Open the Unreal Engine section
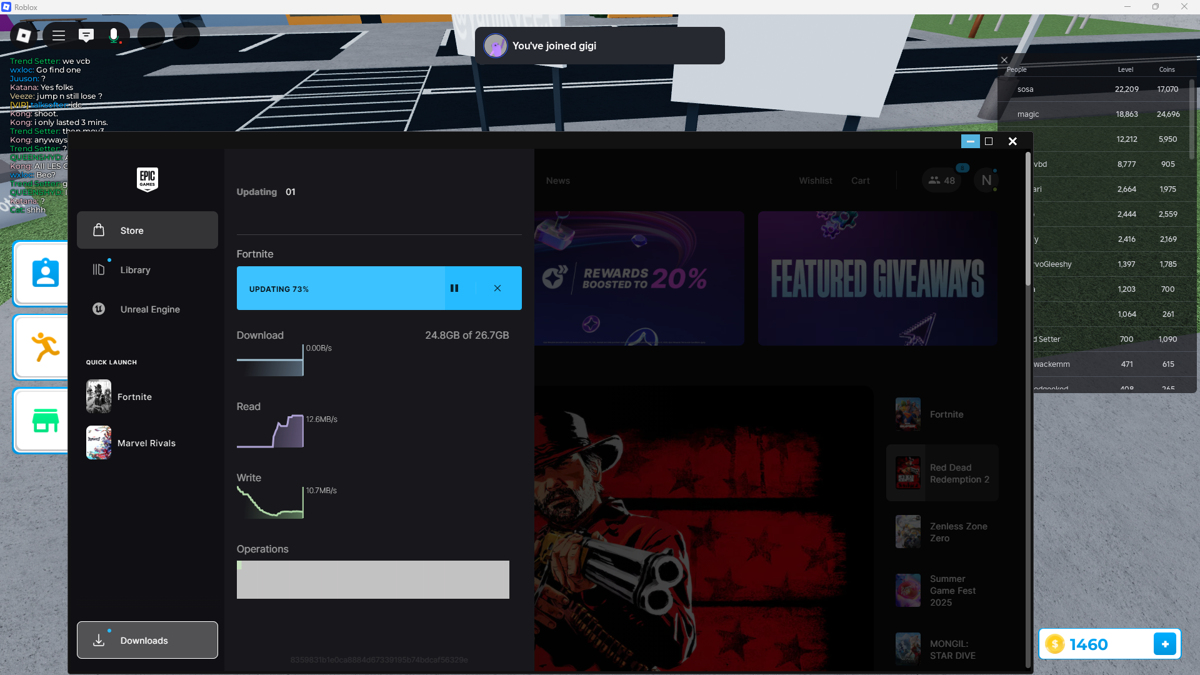This screenshot has width=1200, height=675. tap(147, 309)
